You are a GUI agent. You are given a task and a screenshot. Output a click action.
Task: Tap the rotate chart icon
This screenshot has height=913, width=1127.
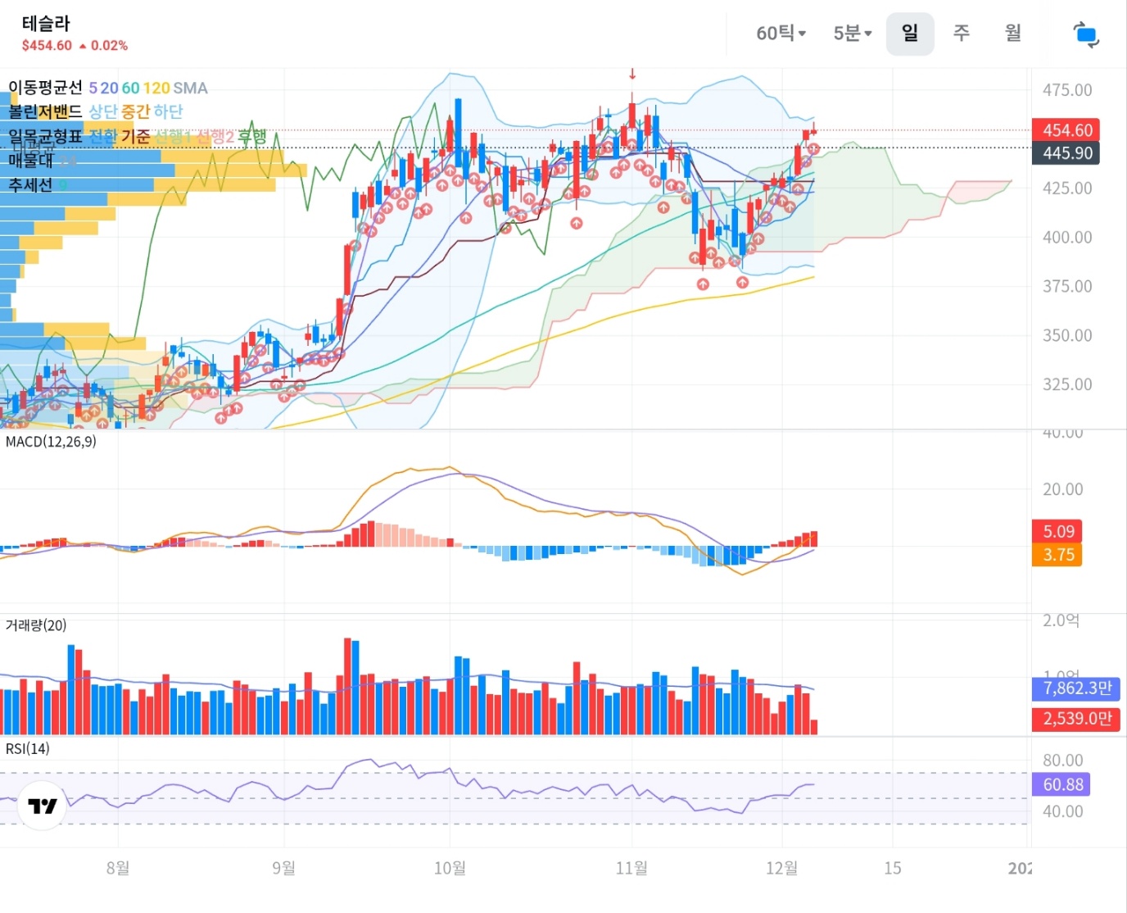1085,34
